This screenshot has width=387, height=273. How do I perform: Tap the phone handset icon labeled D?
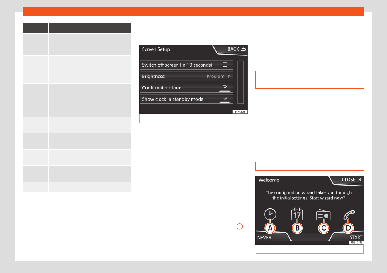(349, 215)
